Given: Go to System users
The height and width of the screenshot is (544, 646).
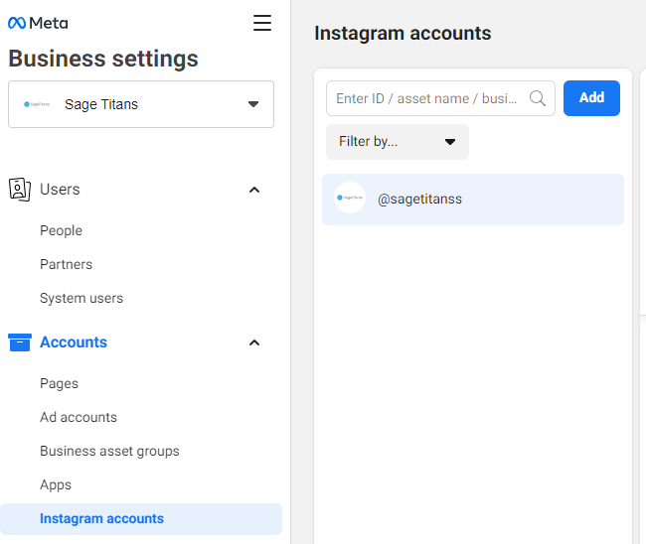Looking at the screenshot, I should pyautogui.click(x=81, y=299).
